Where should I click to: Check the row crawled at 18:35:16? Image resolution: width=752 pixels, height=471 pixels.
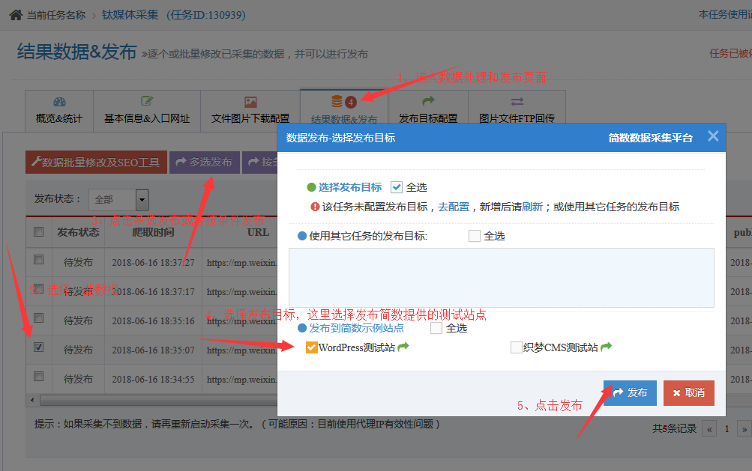(x=39, y=318)
